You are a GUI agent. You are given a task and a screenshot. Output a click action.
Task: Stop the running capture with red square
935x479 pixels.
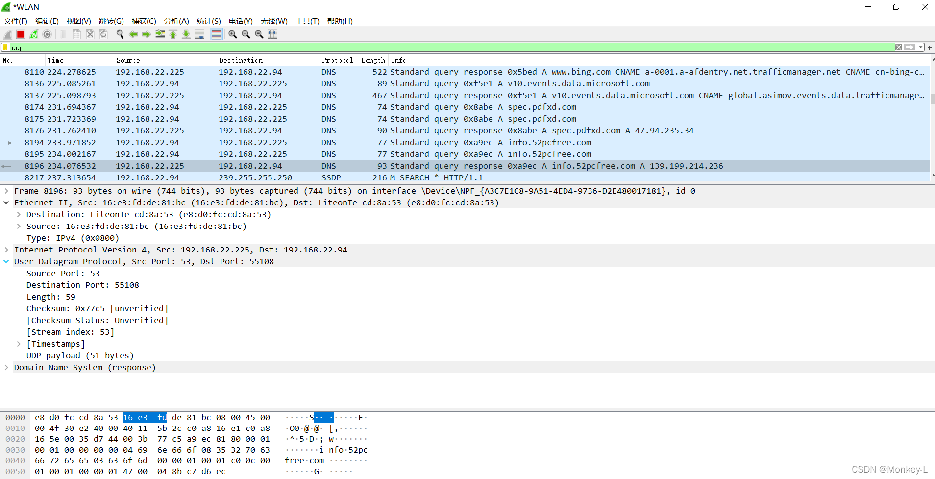(21, 34)
